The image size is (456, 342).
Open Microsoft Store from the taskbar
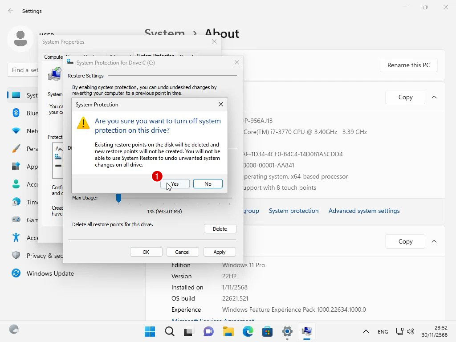tap(267, 331)
